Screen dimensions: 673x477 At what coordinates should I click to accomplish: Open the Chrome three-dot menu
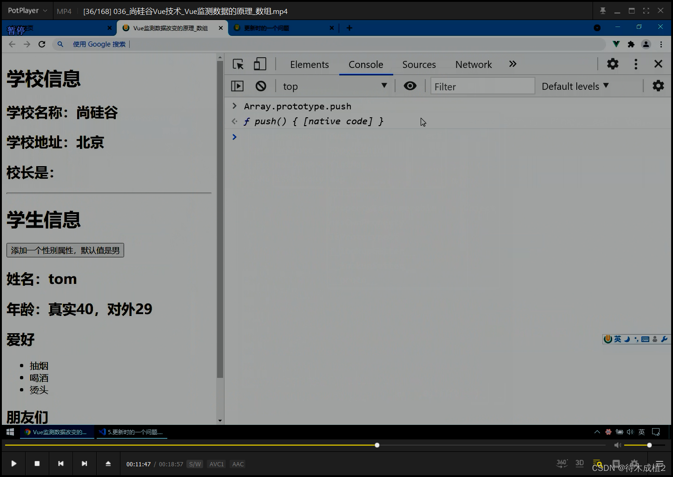tap(661, 44)
